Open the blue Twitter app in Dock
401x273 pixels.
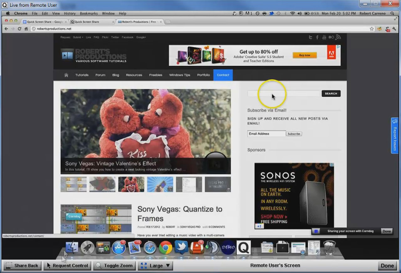[x=181, y=248]
